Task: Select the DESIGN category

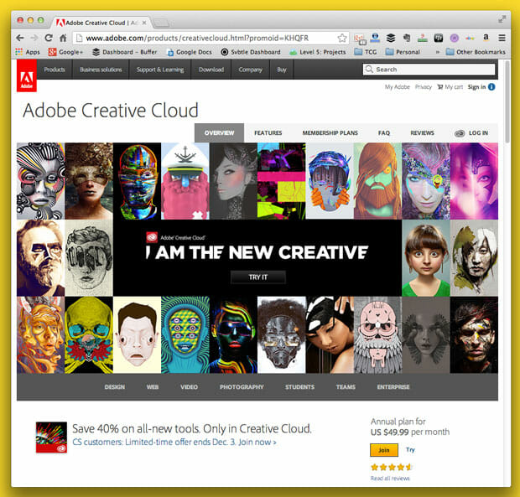Action: point(114,386)
